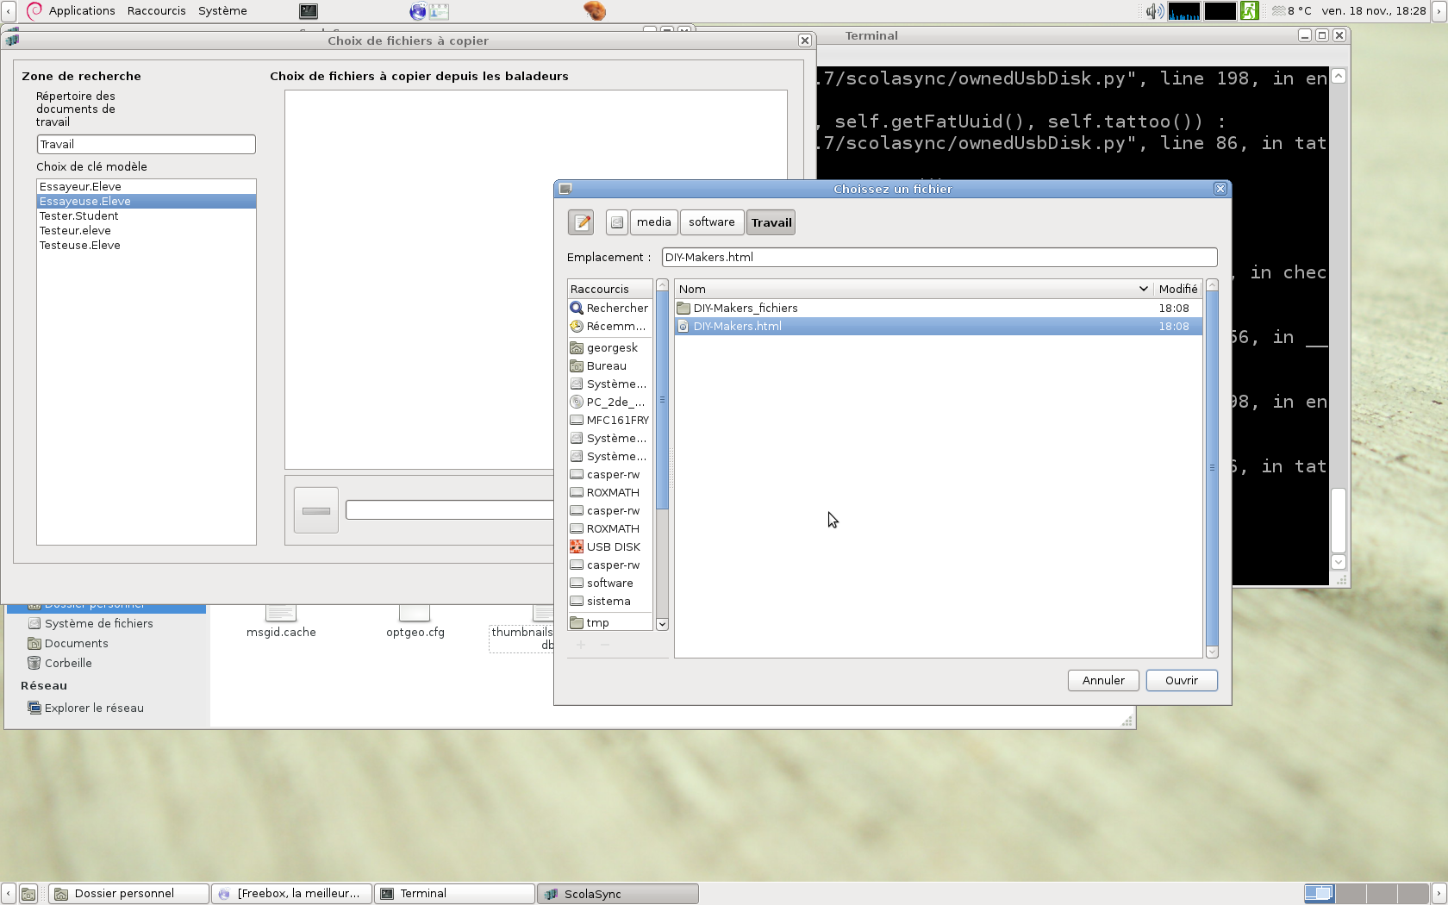Toggle the type-a-filename pencil button
1448x905 pixels.
[x=581, y=222]
